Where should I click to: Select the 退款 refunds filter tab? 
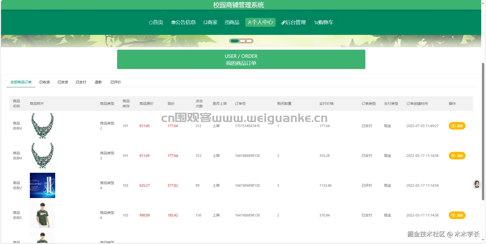tap(98, 82)
